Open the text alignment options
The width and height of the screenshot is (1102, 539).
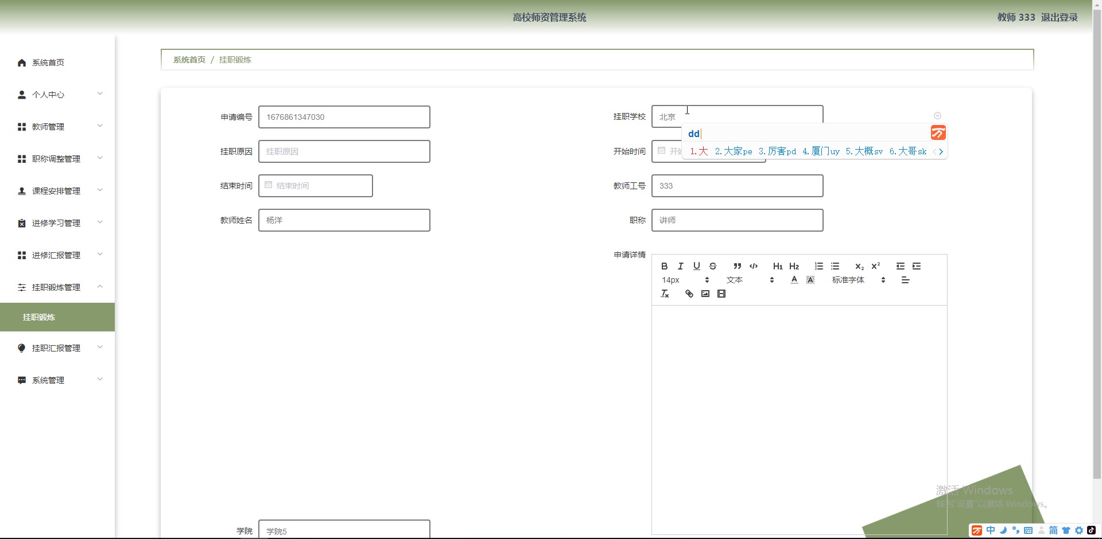click(905, 280)
